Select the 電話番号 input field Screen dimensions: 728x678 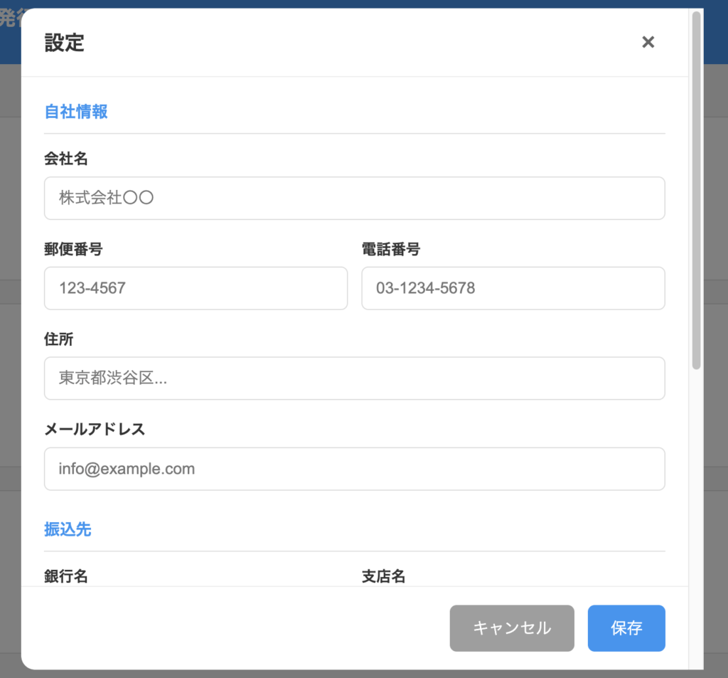[513, 288]
